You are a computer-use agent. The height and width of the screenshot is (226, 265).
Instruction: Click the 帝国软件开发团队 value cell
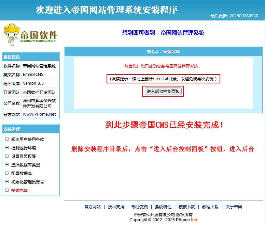41,92
